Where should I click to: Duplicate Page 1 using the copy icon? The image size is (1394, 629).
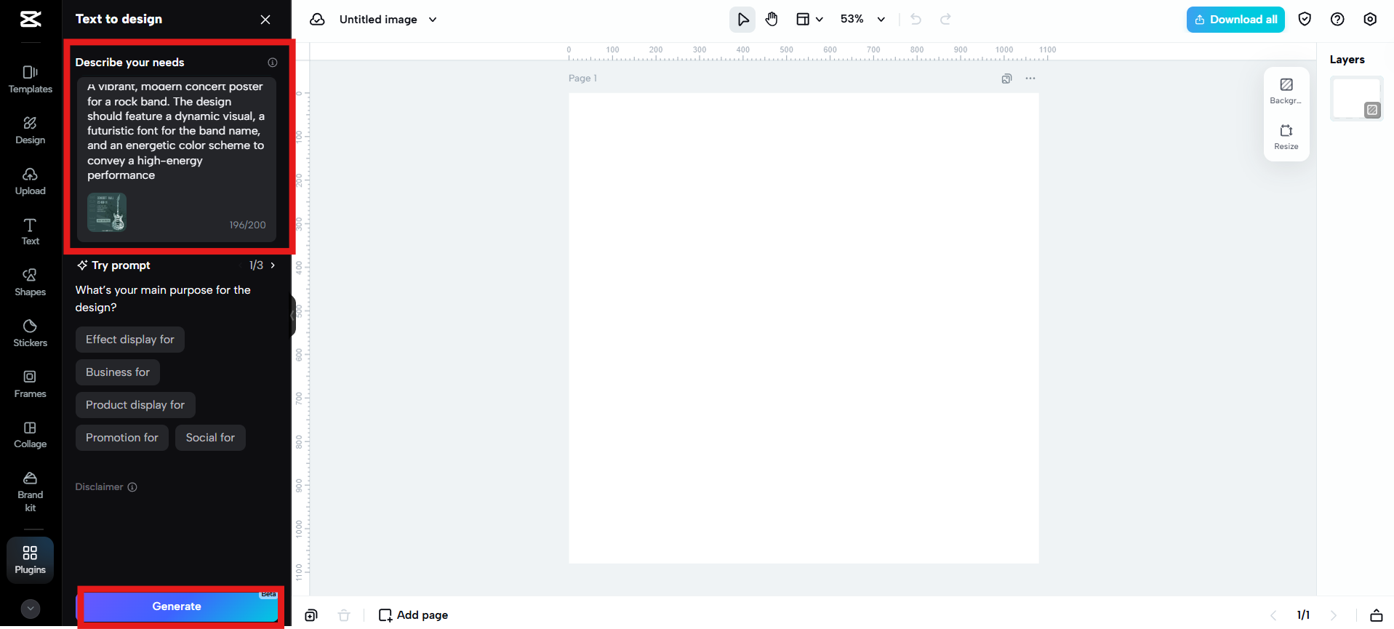[1006, 79]
